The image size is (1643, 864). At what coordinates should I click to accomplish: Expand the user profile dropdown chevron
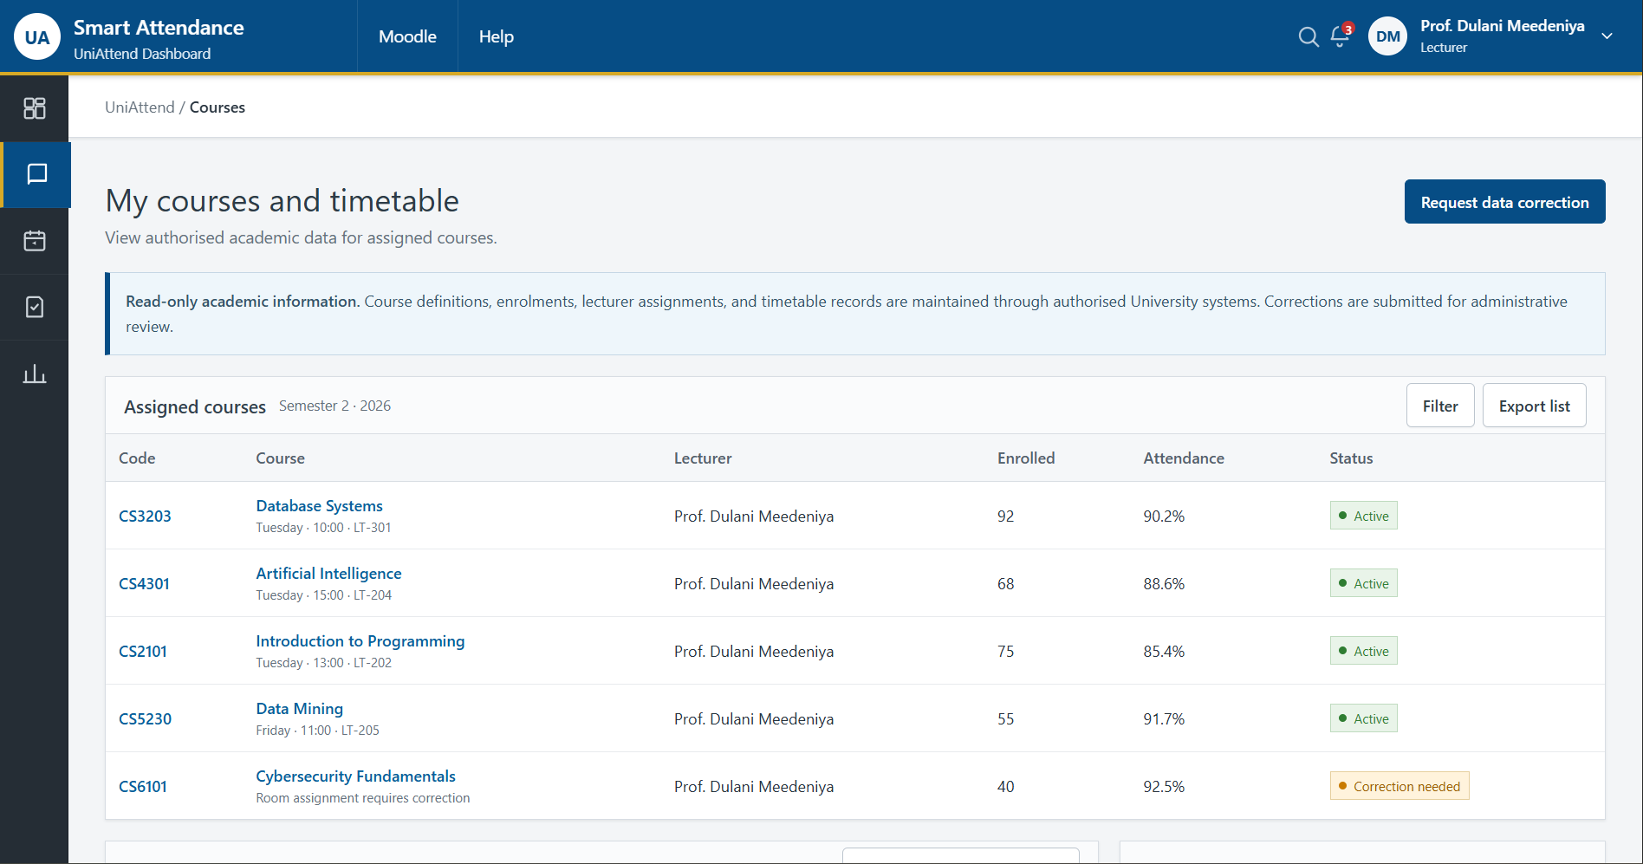(x=1607, y=36)
